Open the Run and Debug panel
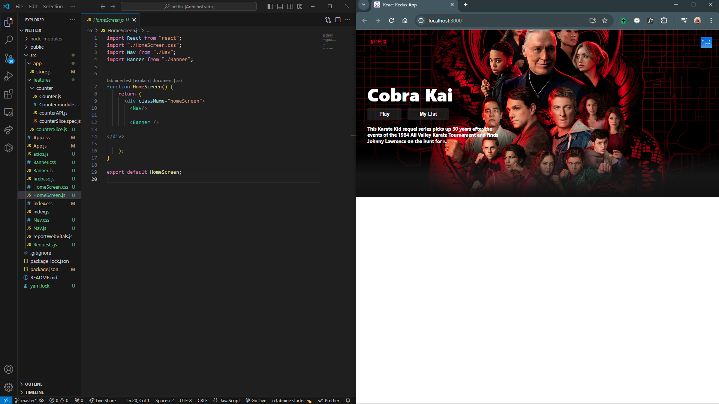 click(x=8, y=76)
